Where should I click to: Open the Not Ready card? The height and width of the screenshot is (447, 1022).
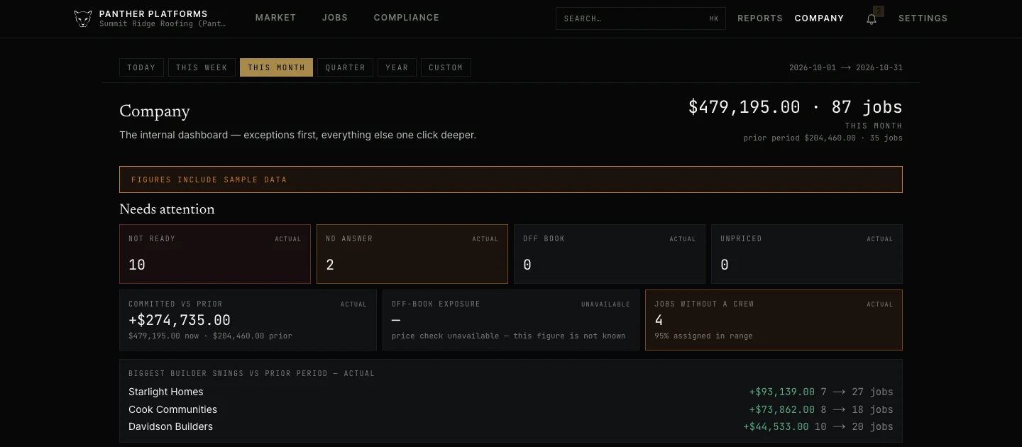tap(215, 254)
